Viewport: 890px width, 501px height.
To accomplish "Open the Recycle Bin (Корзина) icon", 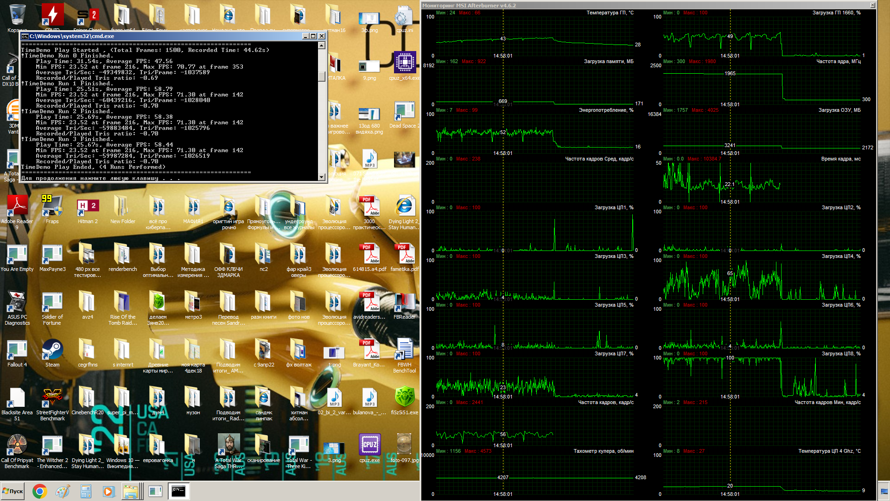I will [x=17, y=15].
